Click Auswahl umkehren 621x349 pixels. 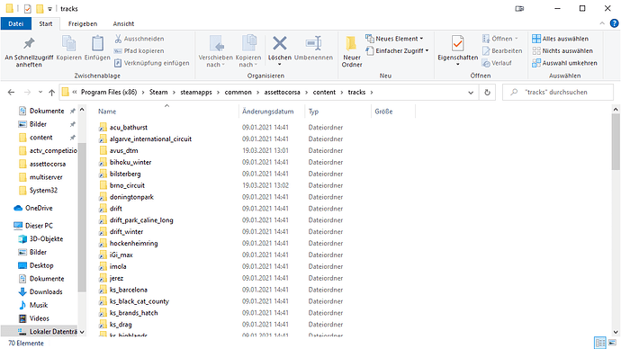(565, 63)
